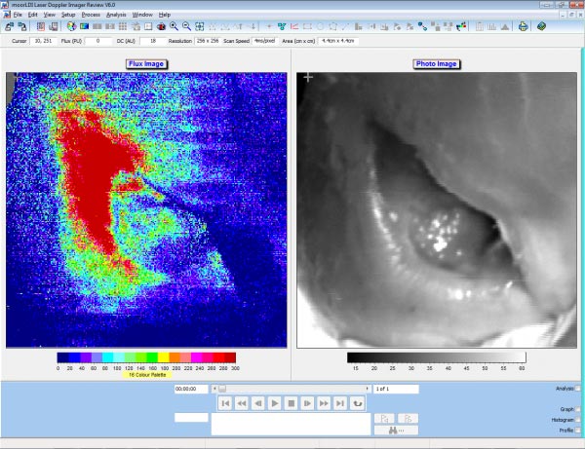Jump to the first frame
Screen dimensions: 585x449
tap(225, 402)
